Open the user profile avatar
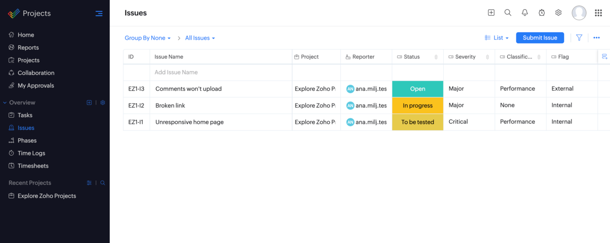 (x=579, y=13)
